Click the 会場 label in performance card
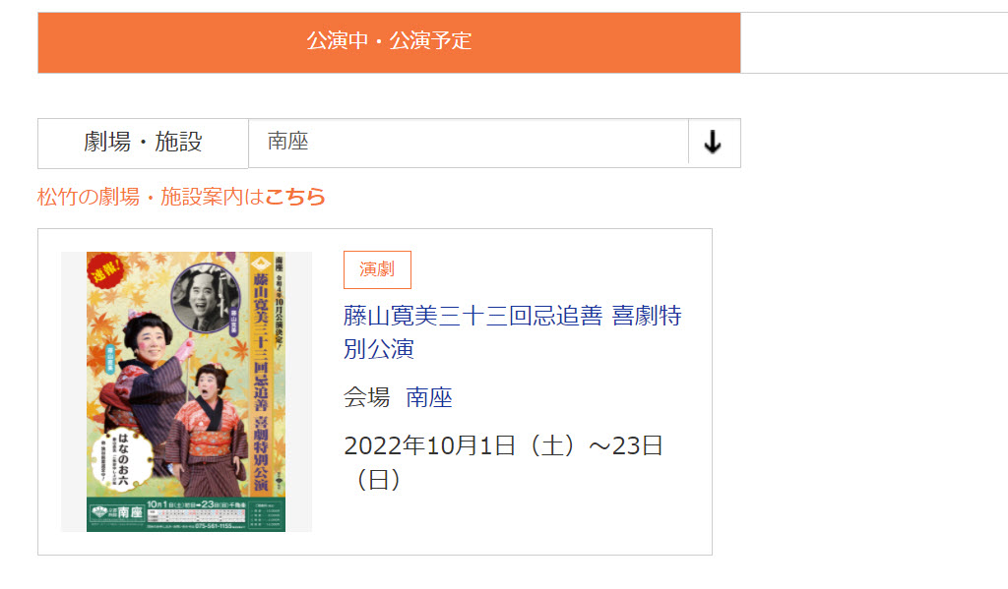The image size is (1008, 589). tap(366, 397)
